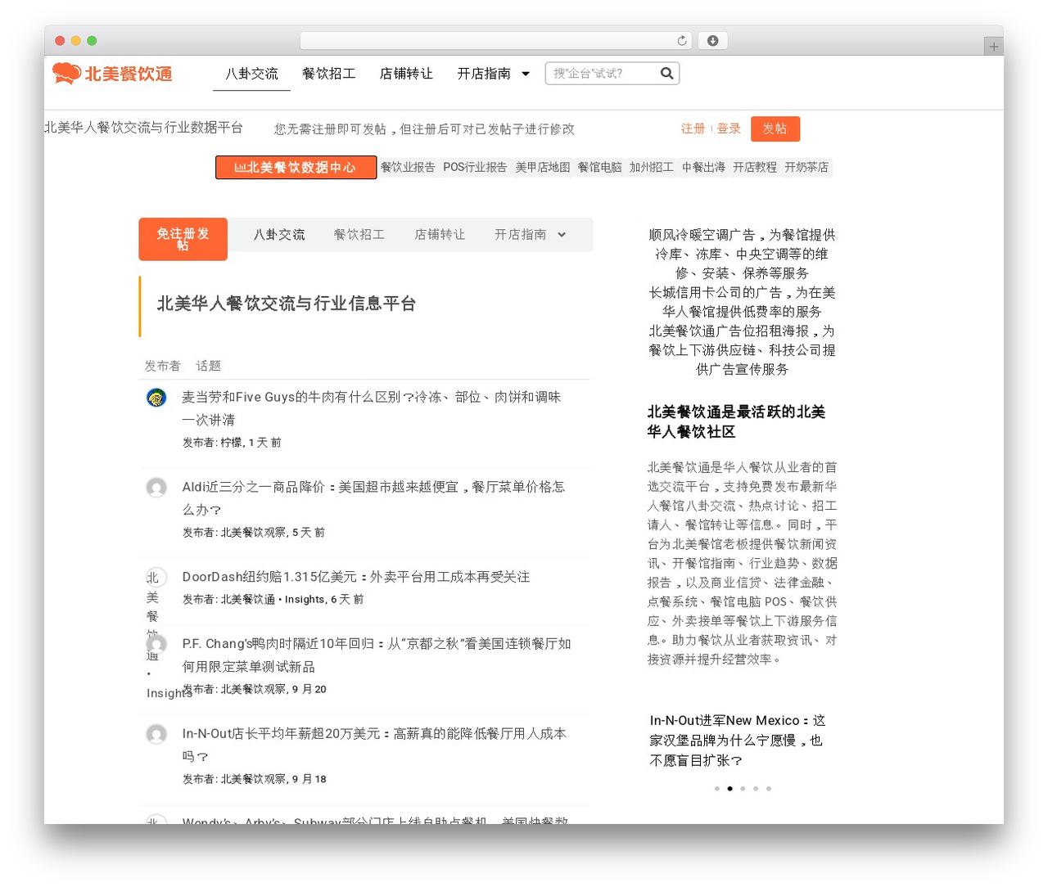Click the 登录 link
1048x887 pixels.
coord(729,128)
